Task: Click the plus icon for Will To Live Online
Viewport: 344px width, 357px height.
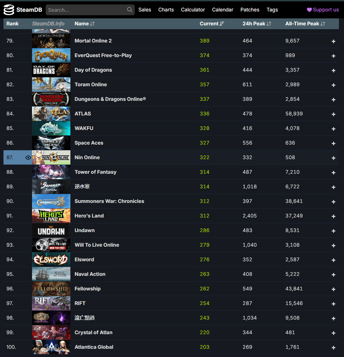Action: coord(333,245)
